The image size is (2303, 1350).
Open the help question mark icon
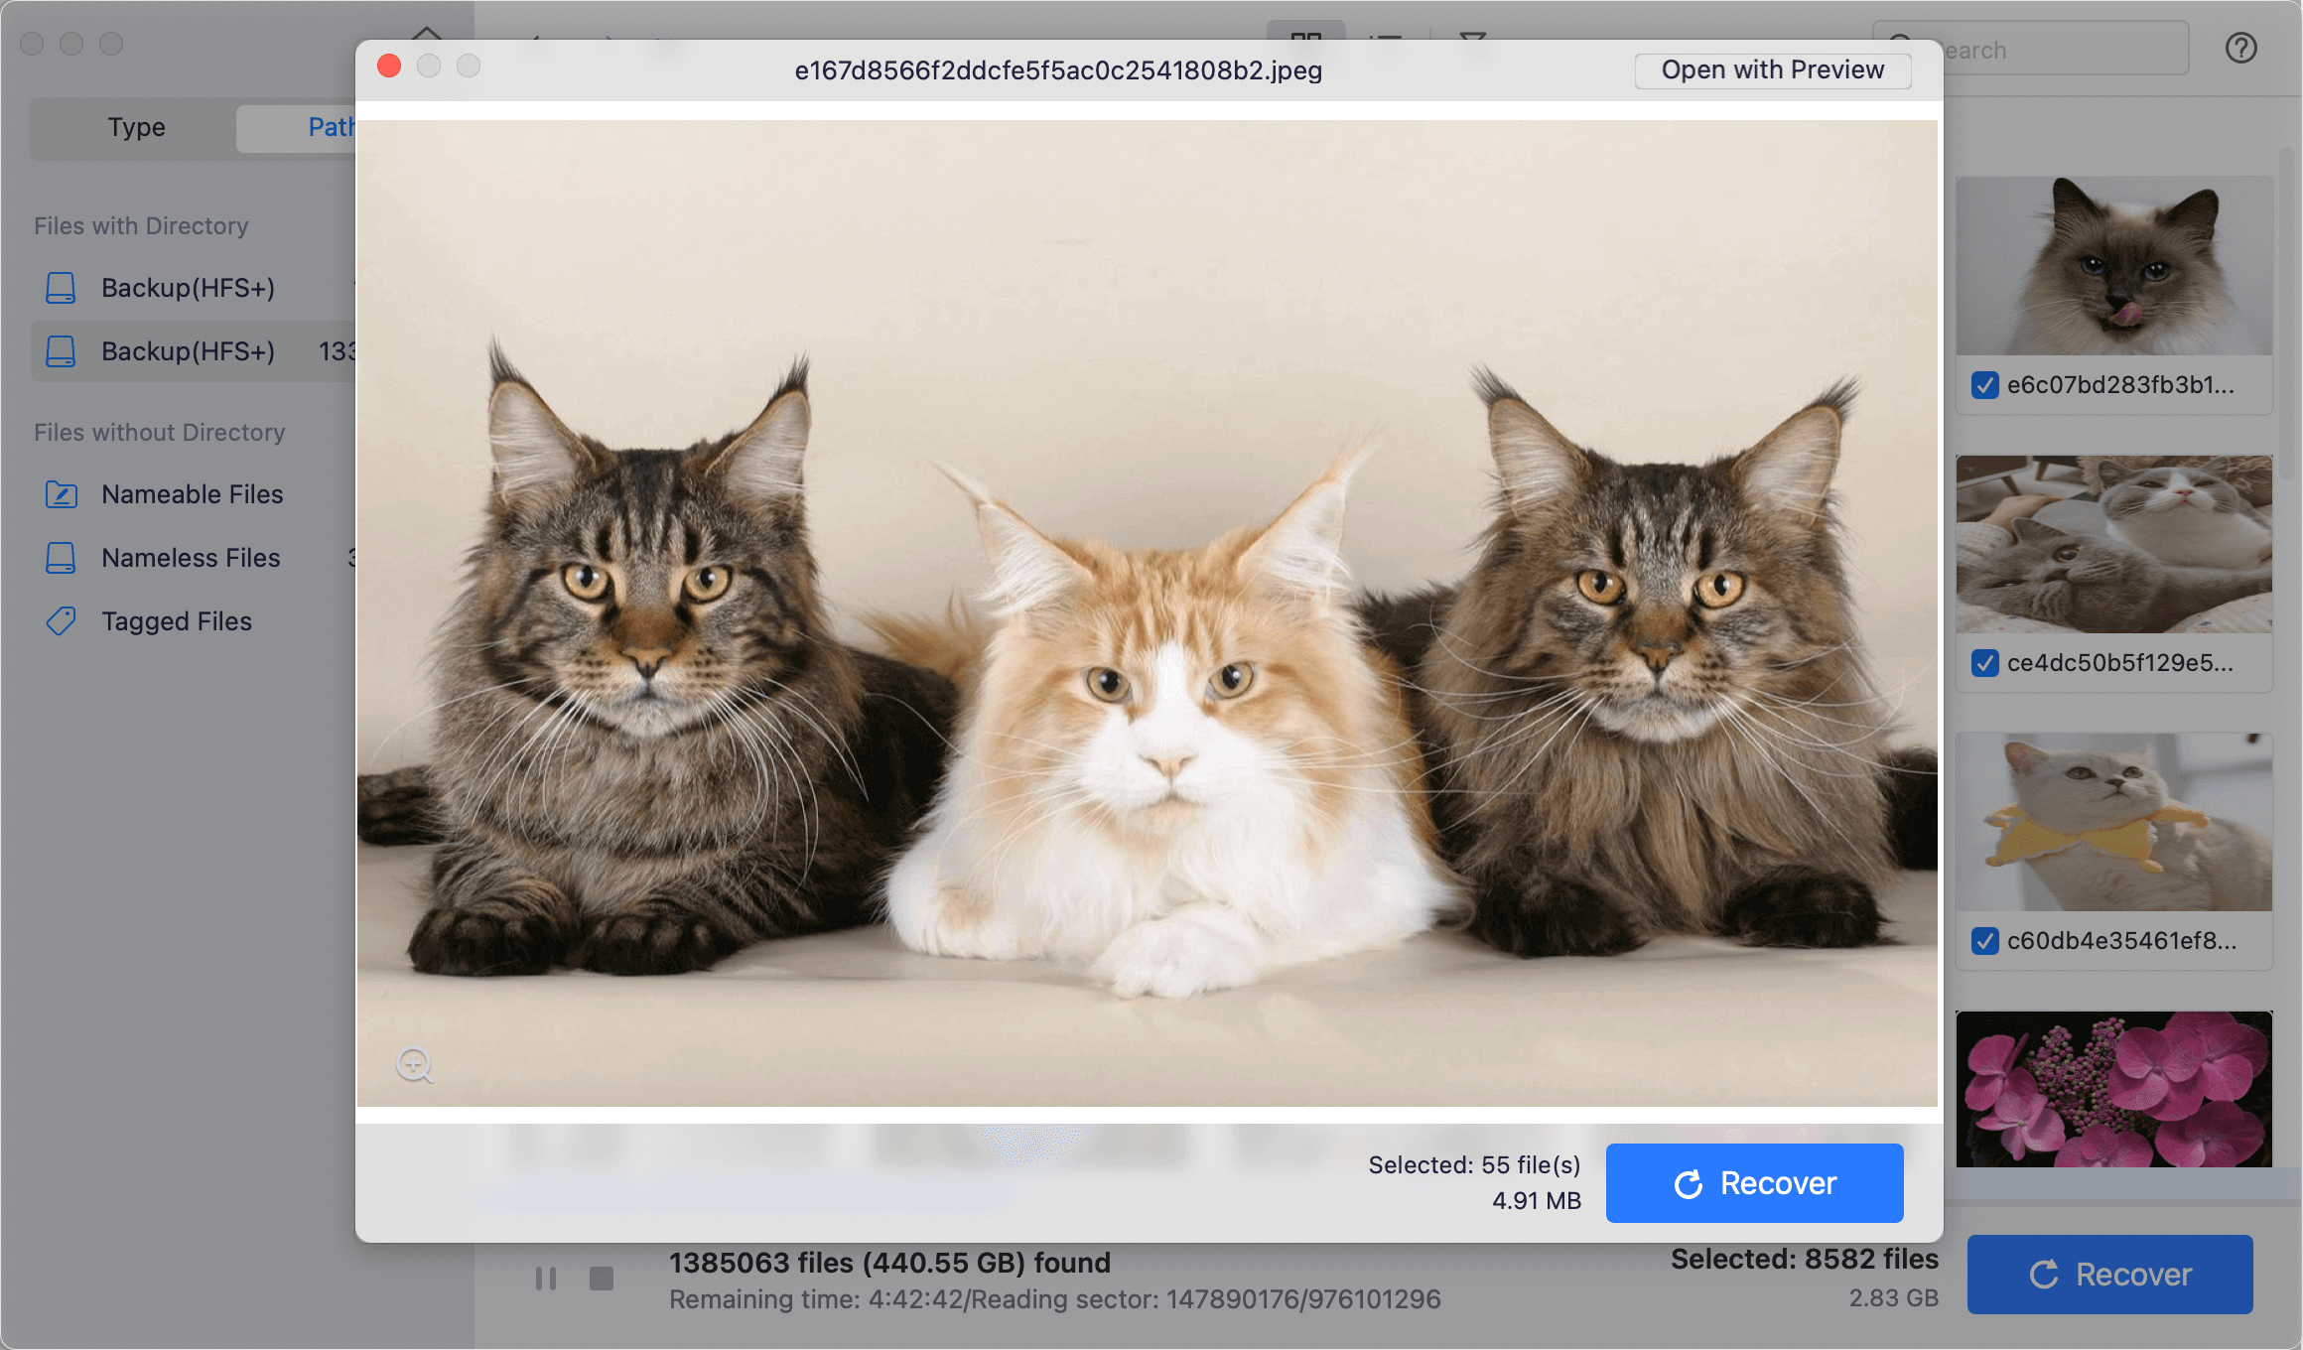(2240, 48)
